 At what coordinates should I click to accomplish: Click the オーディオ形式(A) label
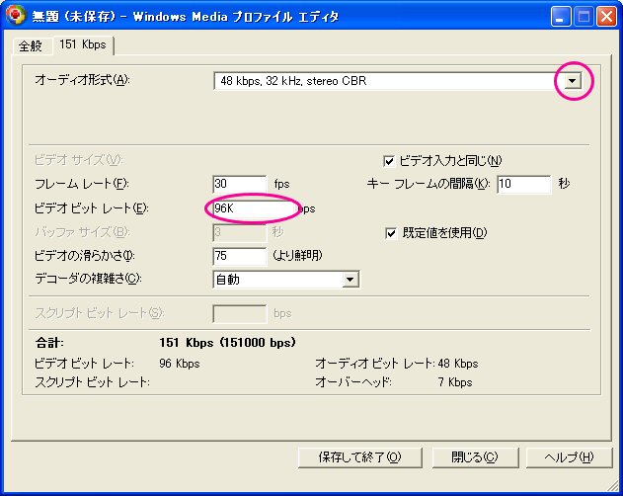coord(82,80)
